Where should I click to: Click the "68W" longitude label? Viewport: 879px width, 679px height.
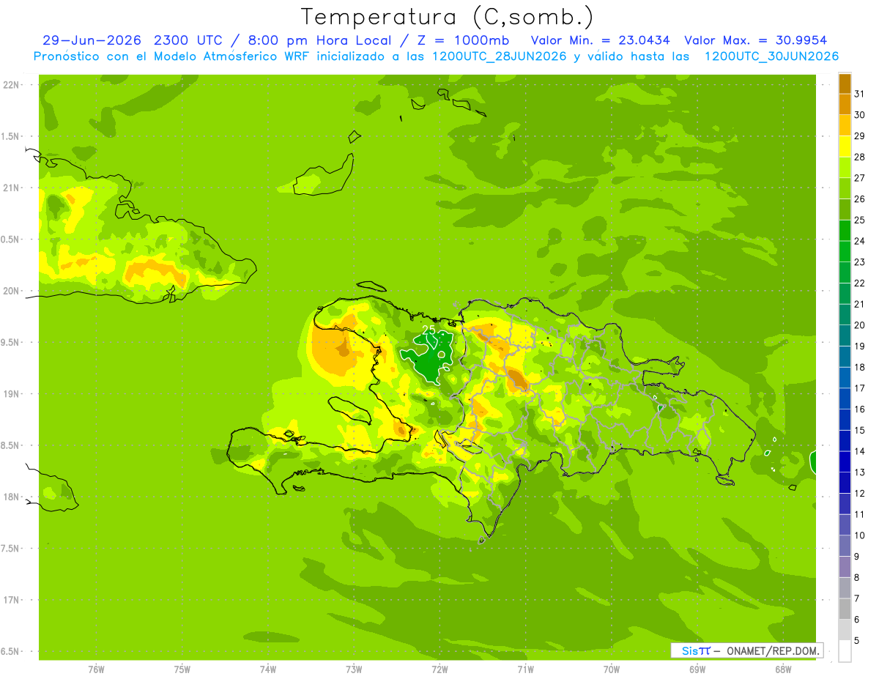coord(783,669)
